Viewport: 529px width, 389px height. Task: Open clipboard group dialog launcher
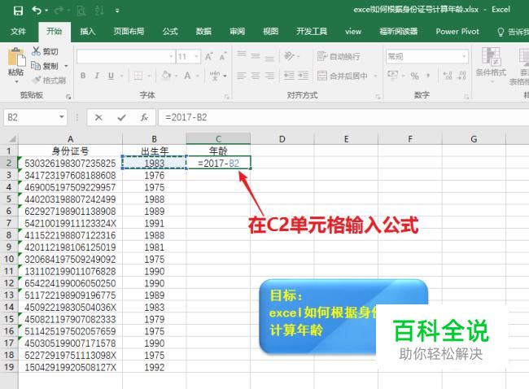pos(68,97)
